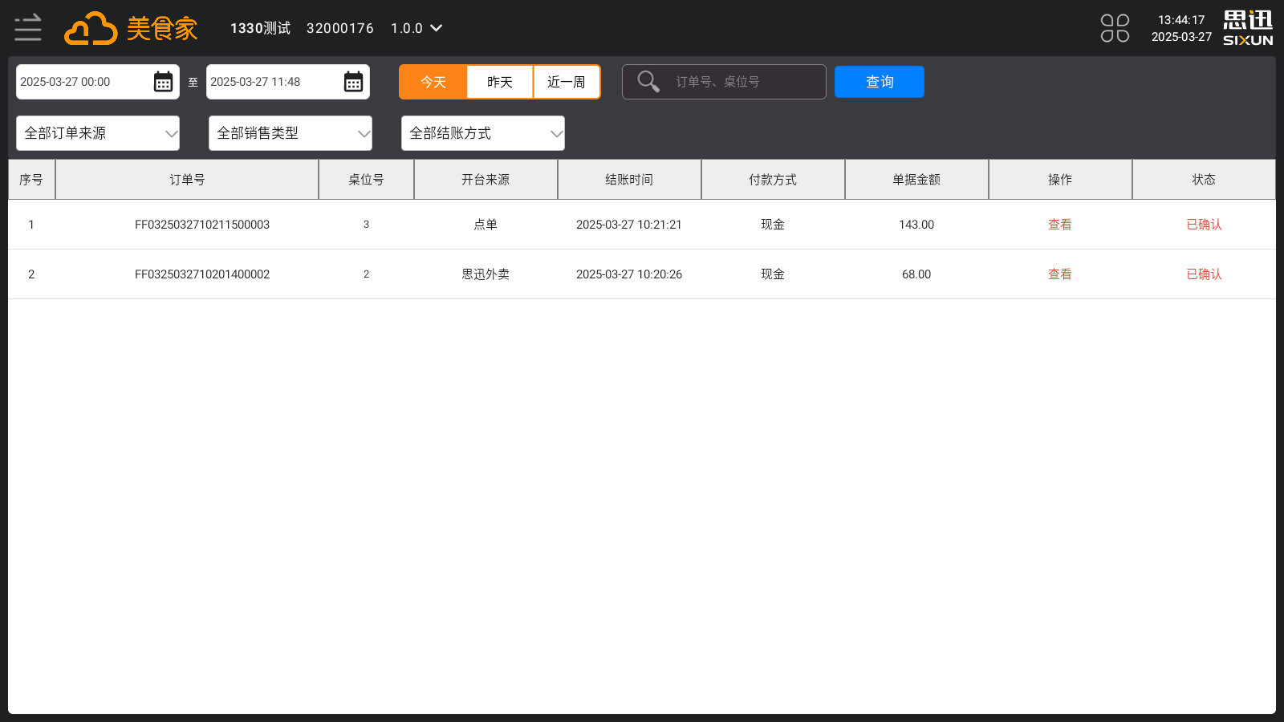Open the 全部结账方式 dropdown
Screen dimensions: 1284x722
point(483,133)
